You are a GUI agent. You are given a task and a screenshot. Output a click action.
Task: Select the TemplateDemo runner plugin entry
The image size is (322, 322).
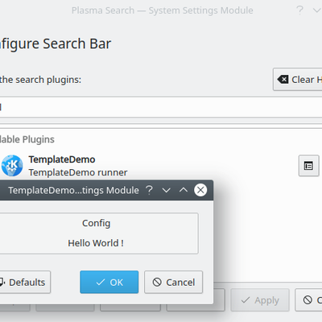[161, 166]
